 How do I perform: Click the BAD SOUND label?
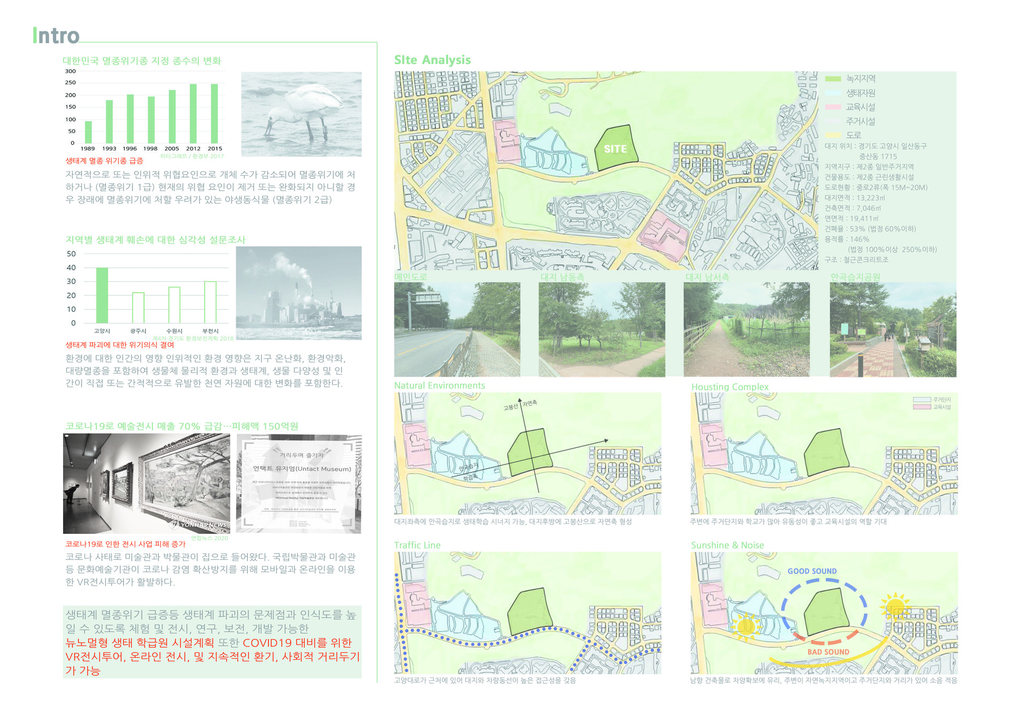pyautogui.click(x=828, y=652)
